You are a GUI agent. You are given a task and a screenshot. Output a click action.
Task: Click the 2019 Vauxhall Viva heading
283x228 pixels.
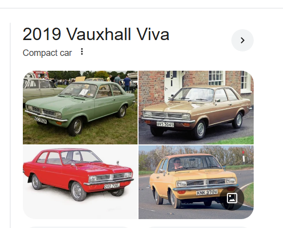pos(96,34)
